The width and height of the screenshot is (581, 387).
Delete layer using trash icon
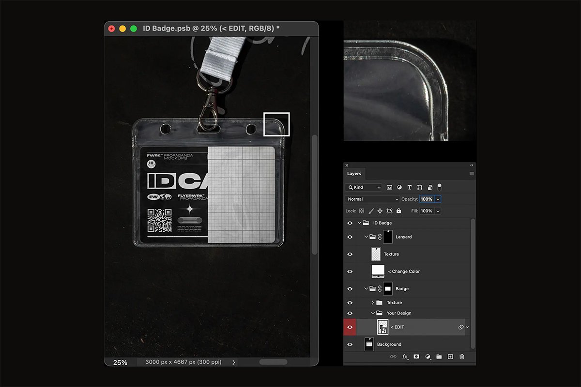pyautogui.click(x=461, y=357)
